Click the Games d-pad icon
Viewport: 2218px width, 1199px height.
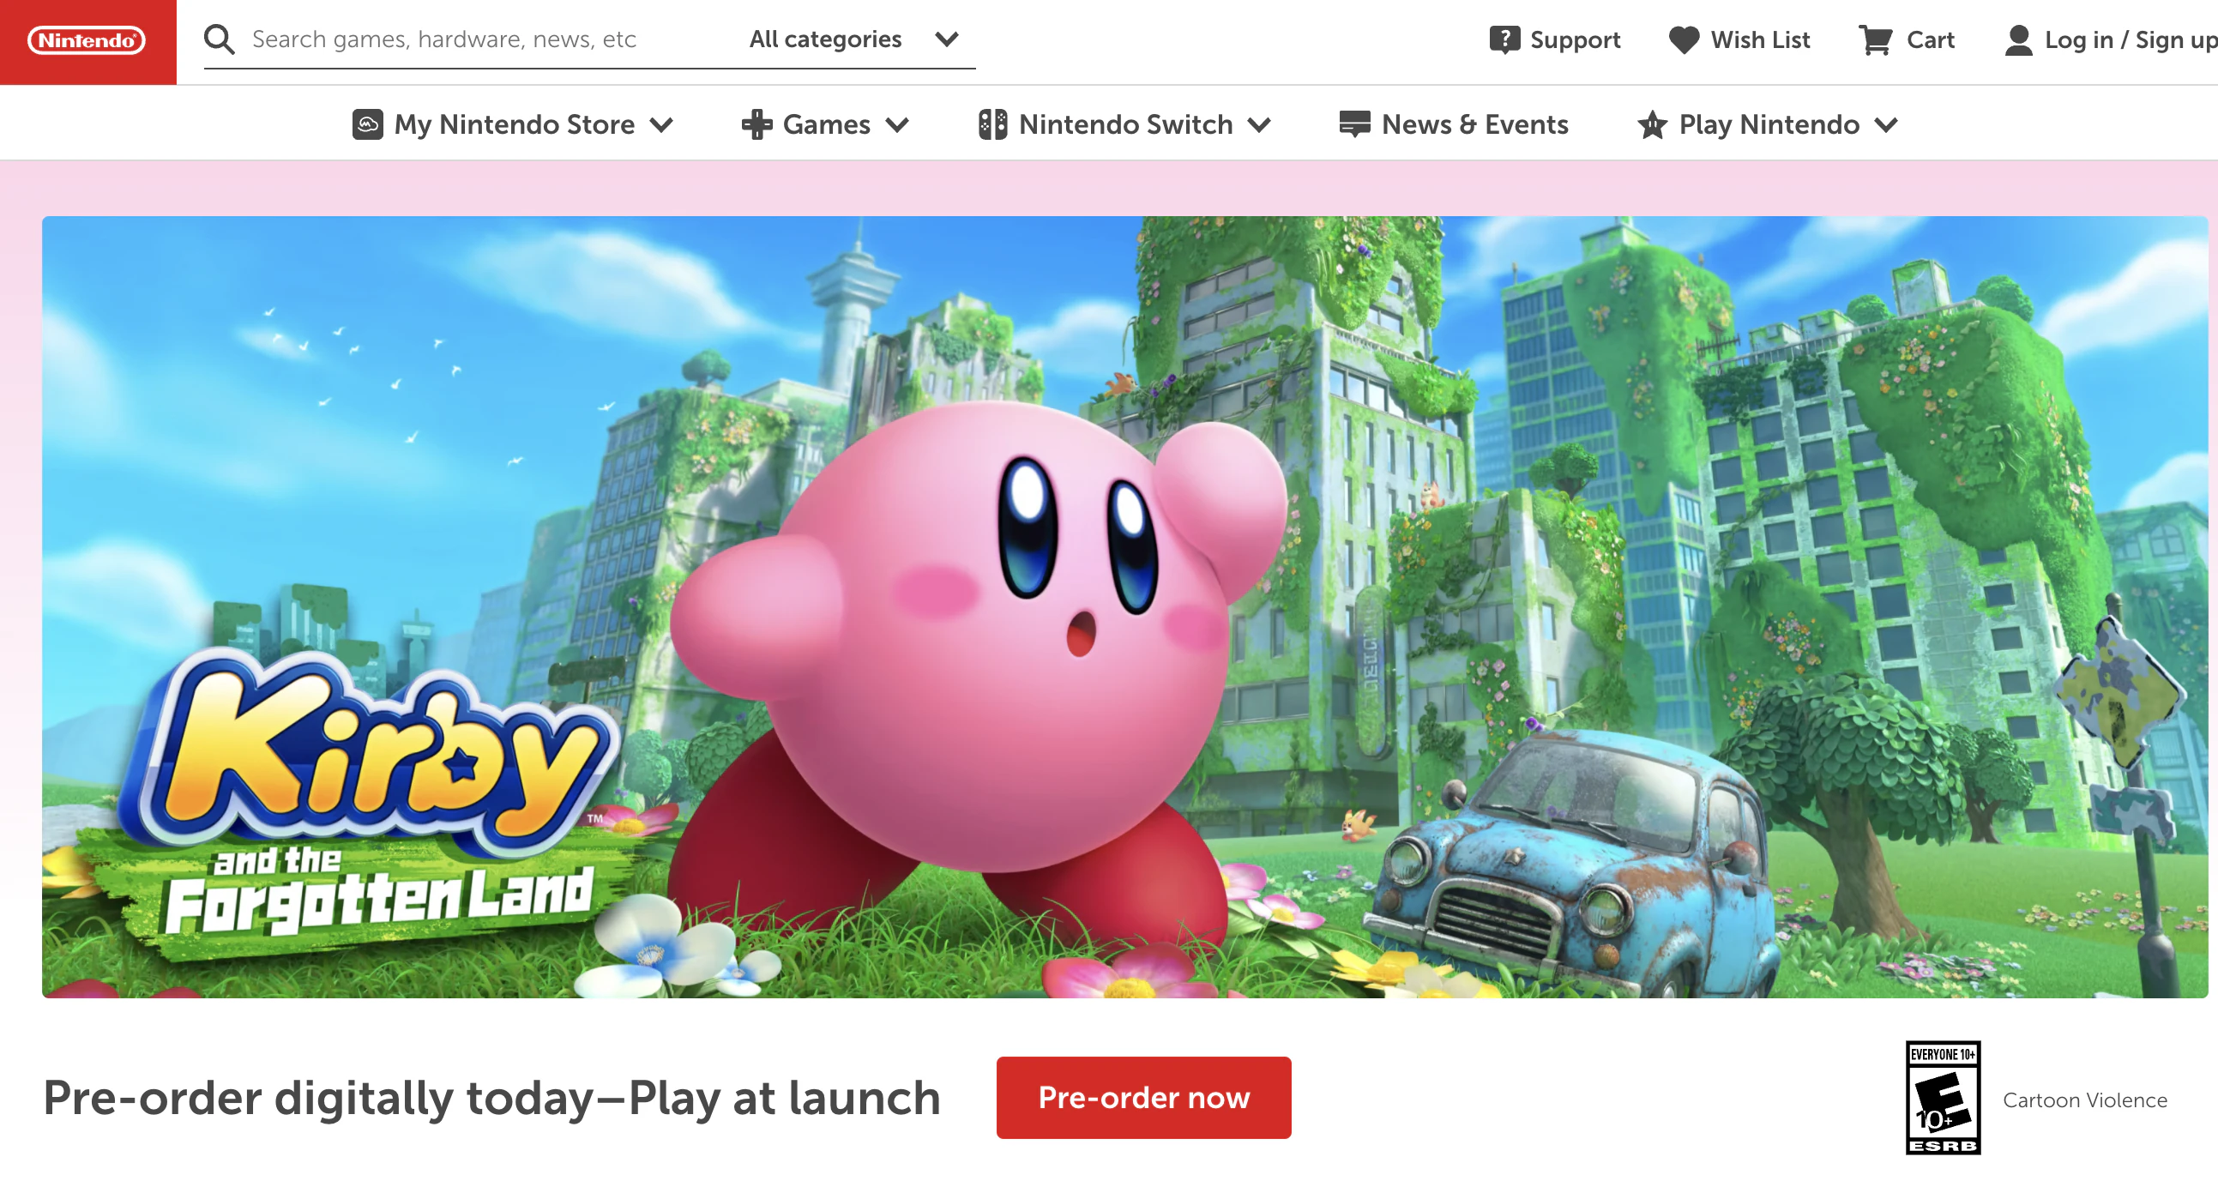tap(756, 124)
